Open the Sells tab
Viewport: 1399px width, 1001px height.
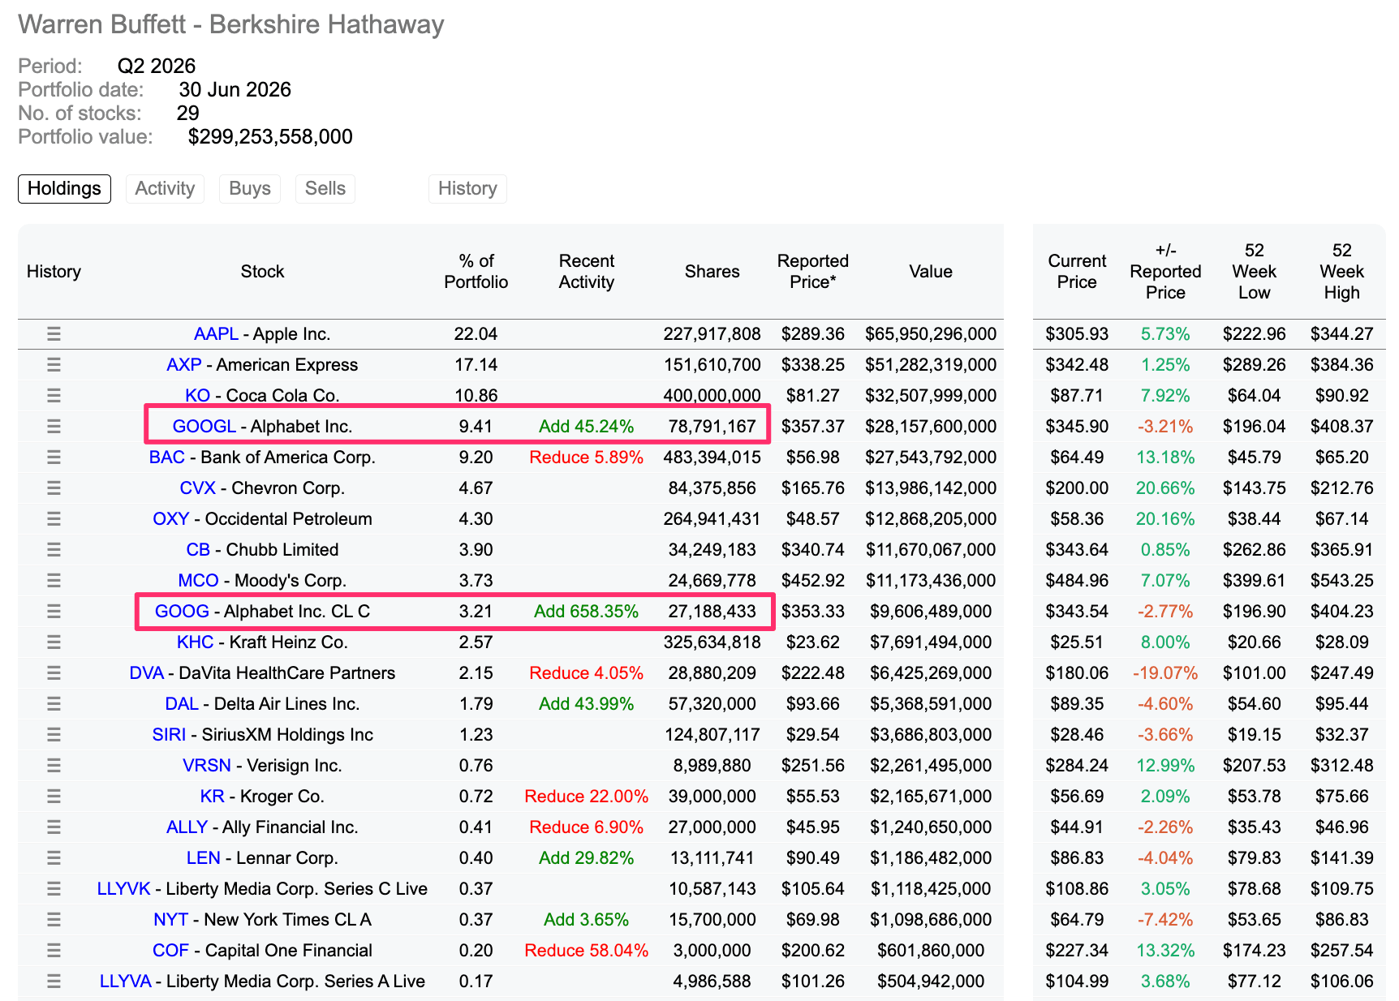(x=325, y=188)
